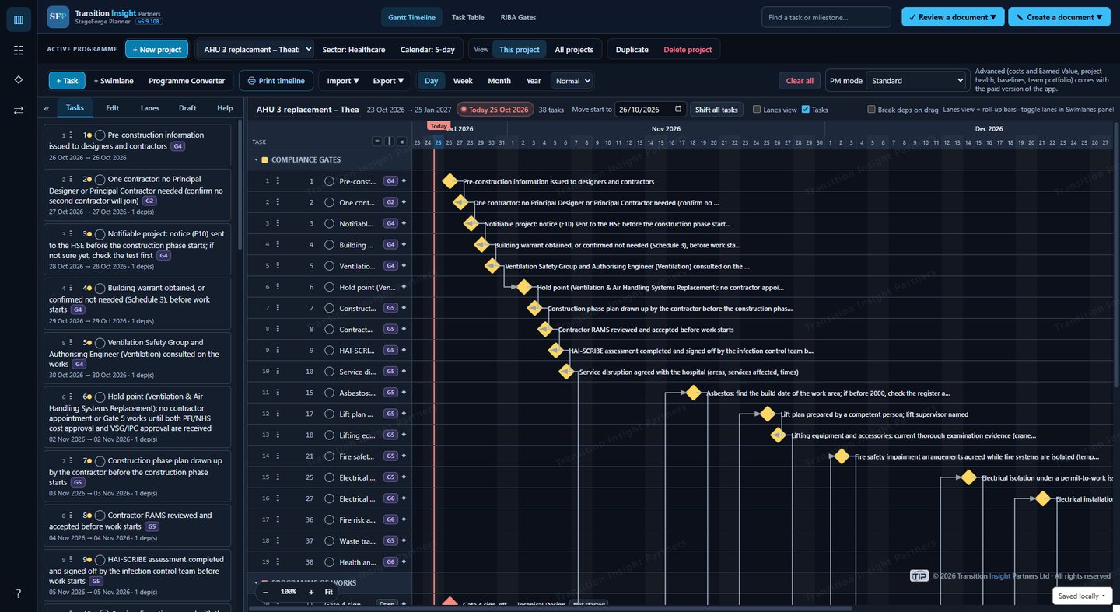Uncheck the Tasks checkbox in timeline header
1120x612 pixels.
click(806, 110)
